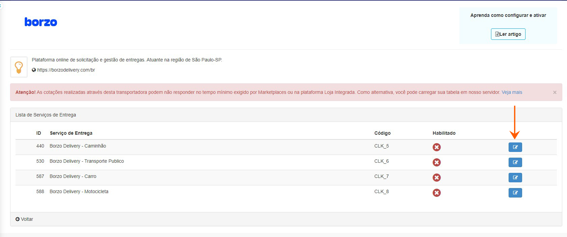Click the lightbulb tip icon
Screen dimensions: 567x237
(19, 67)
